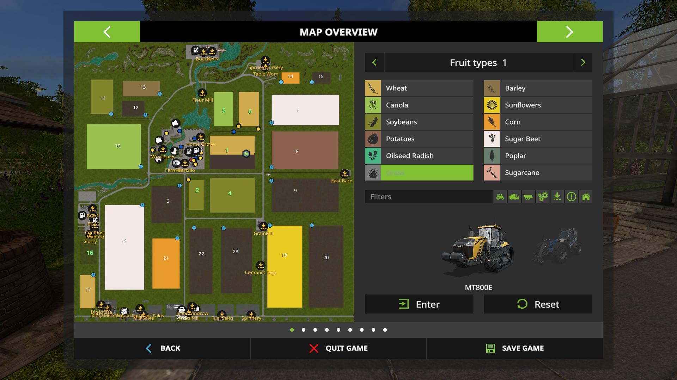Toggle Grass fruit type highlight
The height and width of the screenshot is (380, 677).
click(419, 173)
